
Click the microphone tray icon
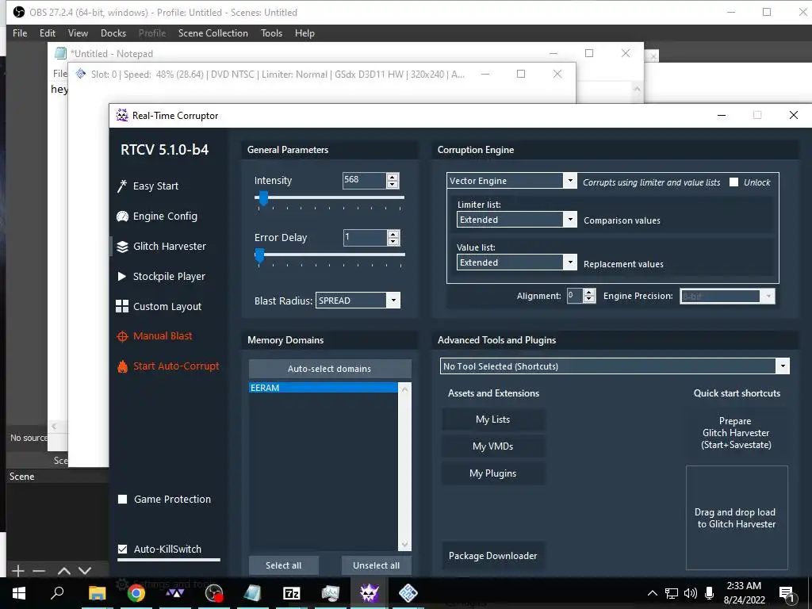(710, 593)
